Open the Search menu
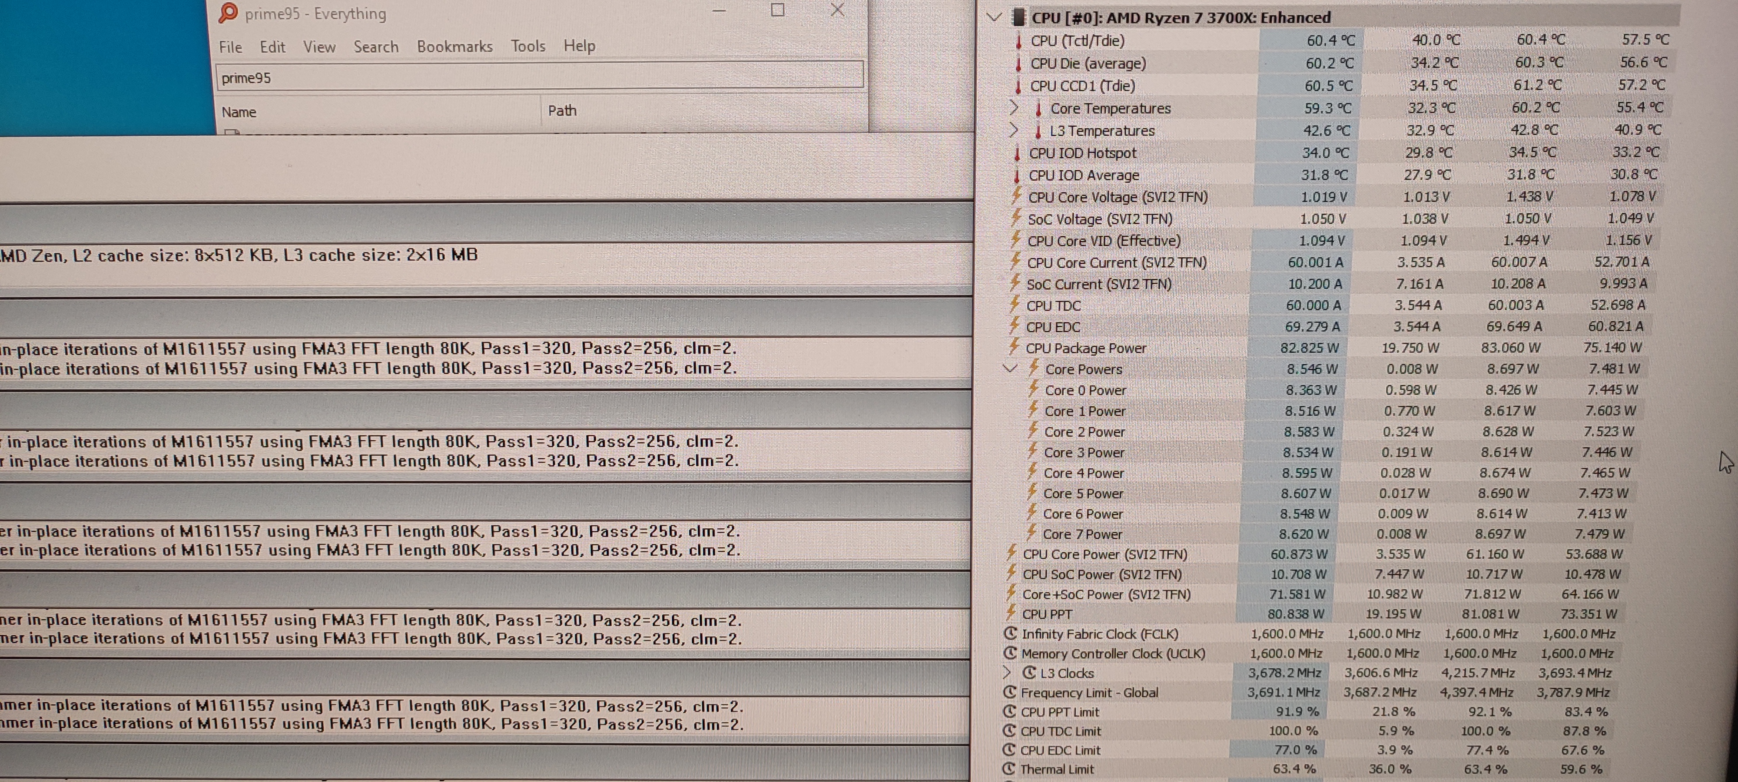 point(376,46)
